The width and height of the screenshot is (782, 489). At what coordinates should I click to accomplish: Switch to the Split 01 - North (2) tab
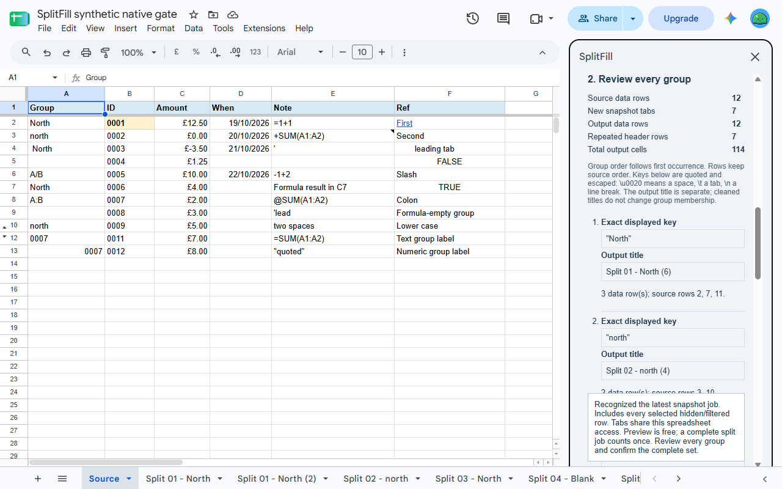[277, 479]
